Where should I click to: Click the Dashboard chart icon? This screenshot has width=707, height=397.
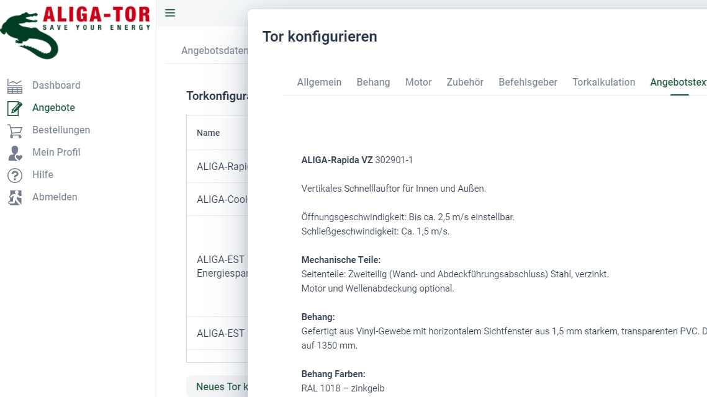click(15, 86)
